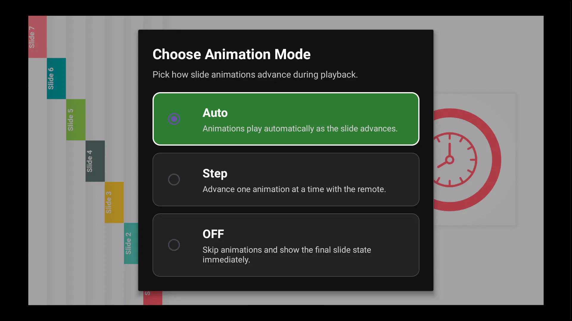Select the Step radio button

174,180
